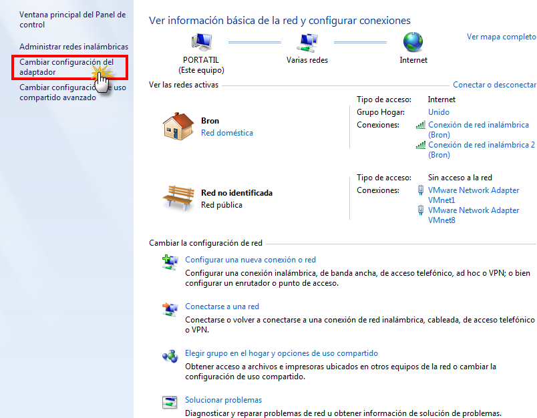Open Cambiar configuración del adaptador
The image size is (537, 418).
[x=66, y=67]
